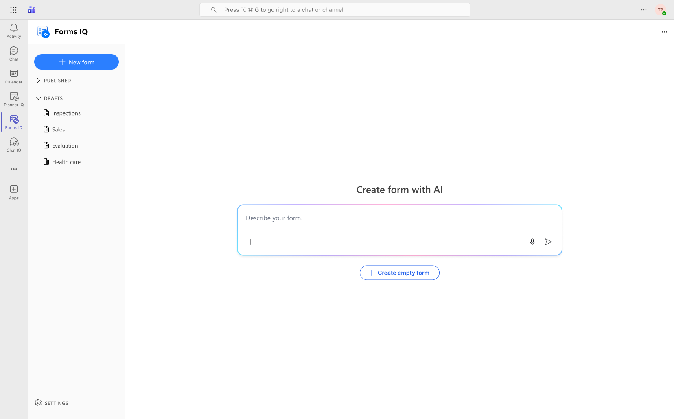Click the Inspections document icon
The height and width of the screenshot is (419, 674).
pos(46,113)
